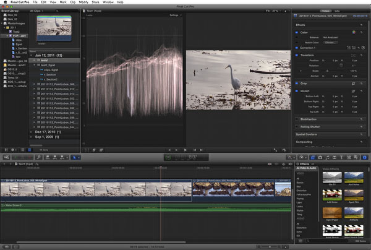Open the All Clips filter dropdown

point(36,11)
